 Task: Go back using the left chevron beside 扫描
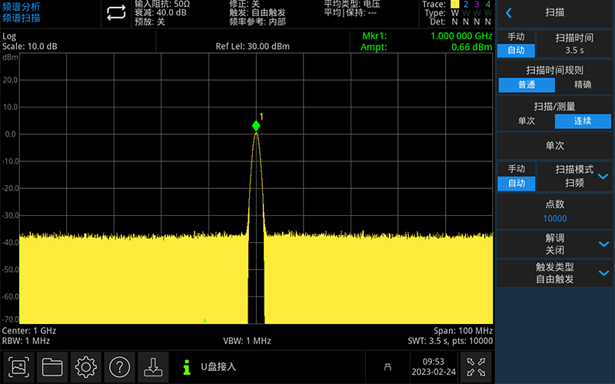[509, 13]
